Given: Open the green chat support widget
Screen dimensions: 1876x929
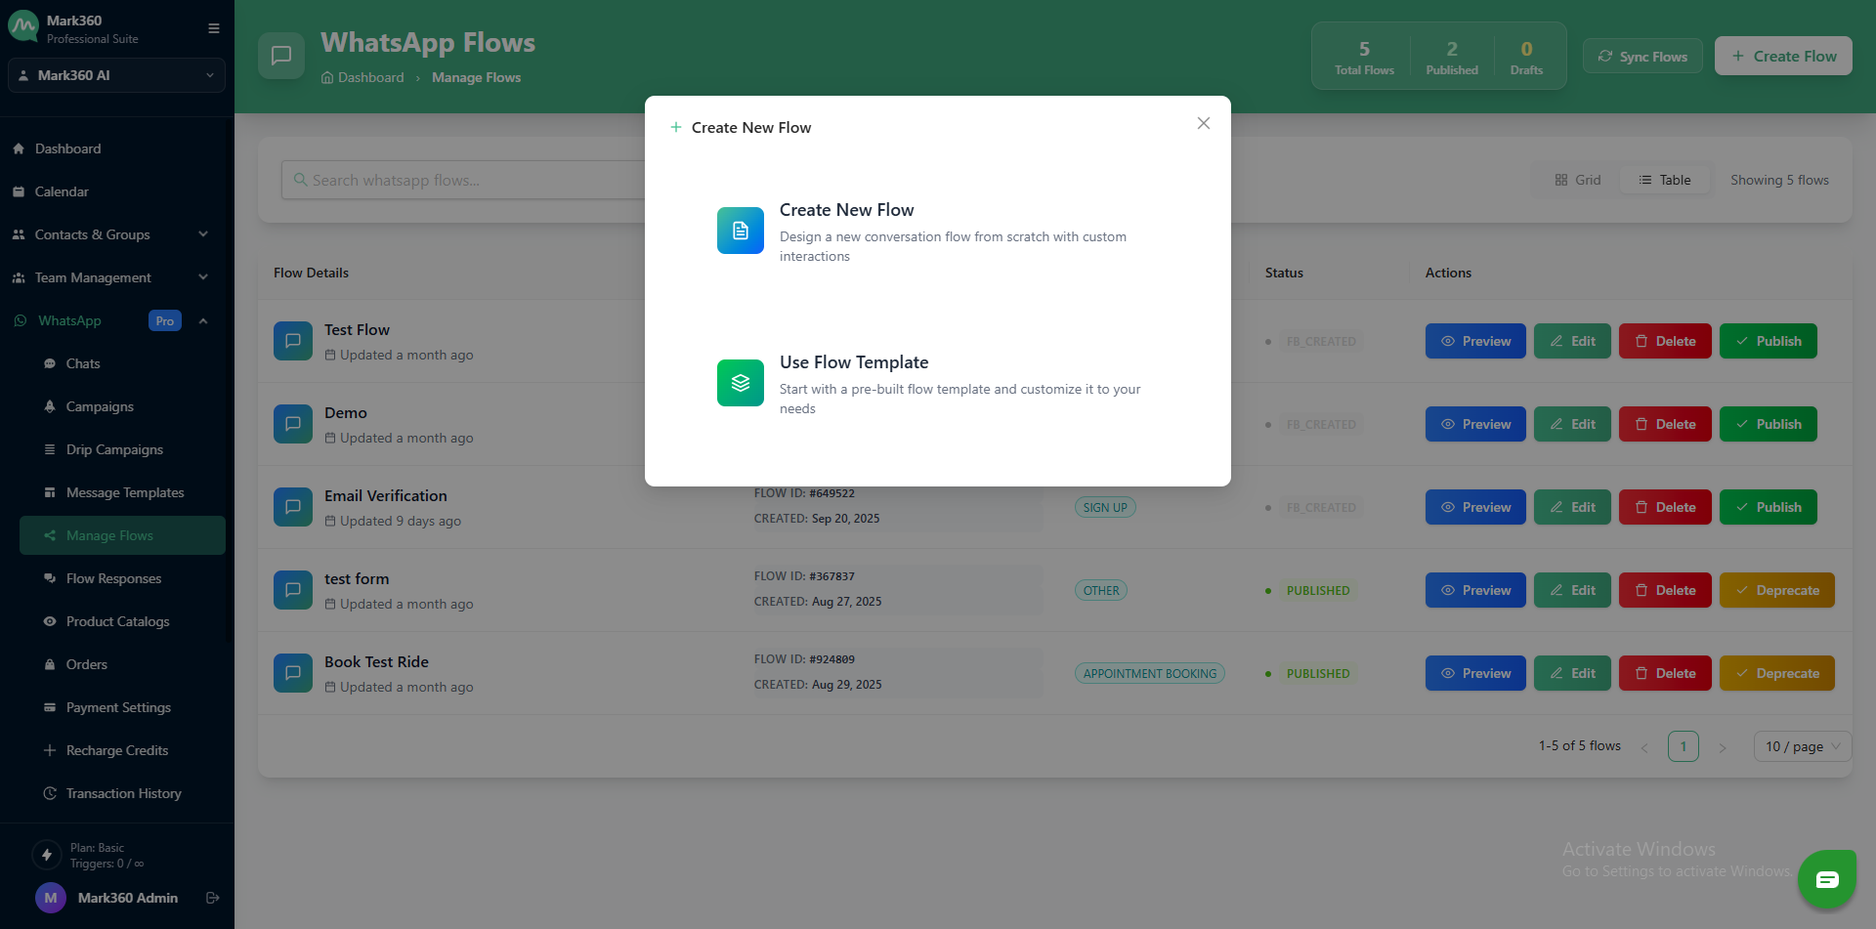Looking at the screenshot, I should pyautogui.click(x=1826, y=879).
